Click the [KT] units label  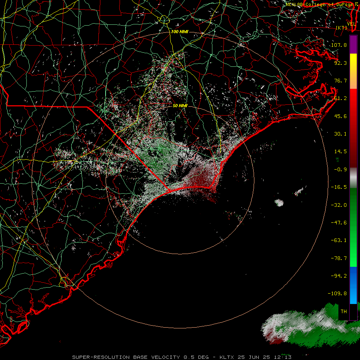tap(342, 28)
